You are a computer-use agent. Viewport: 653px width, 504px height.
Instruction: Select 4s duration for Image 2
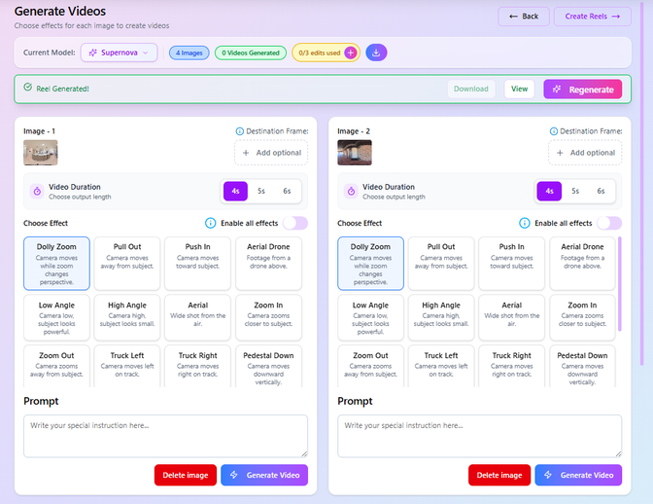point(549,191)
